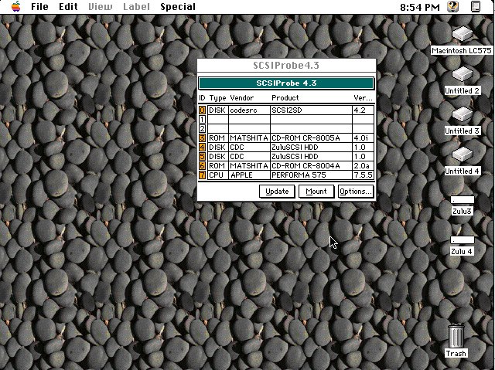The height and width of the screenshot is (370, 495).
Task: Select ROM type cell in ID 3 row
Action: 218,137
